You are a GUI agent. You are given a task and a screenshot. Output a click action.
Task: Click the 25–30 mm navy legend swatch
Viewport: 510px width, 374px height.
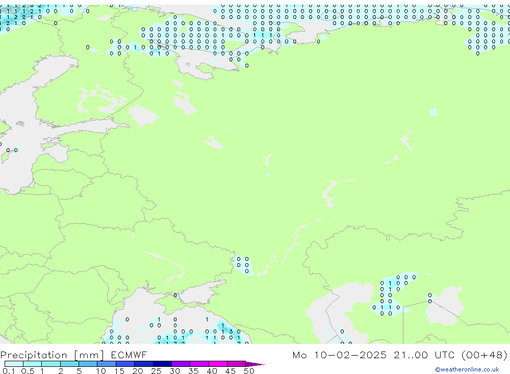(162, 364)
